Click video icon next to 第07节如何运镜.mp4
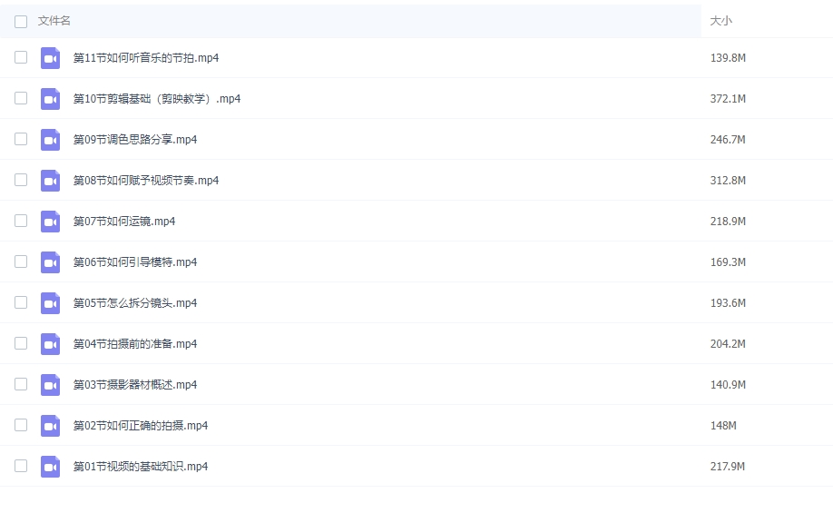This screenshot has height=513, width=833. [x=50, y=222]
